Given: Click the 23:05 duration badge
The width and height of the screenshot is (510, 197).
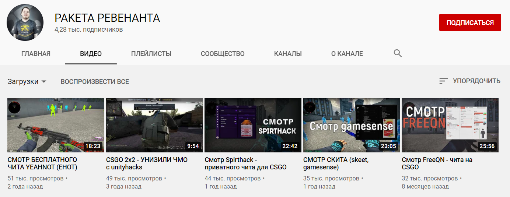Looking at the screenshot, I should (x=388, y=146).
